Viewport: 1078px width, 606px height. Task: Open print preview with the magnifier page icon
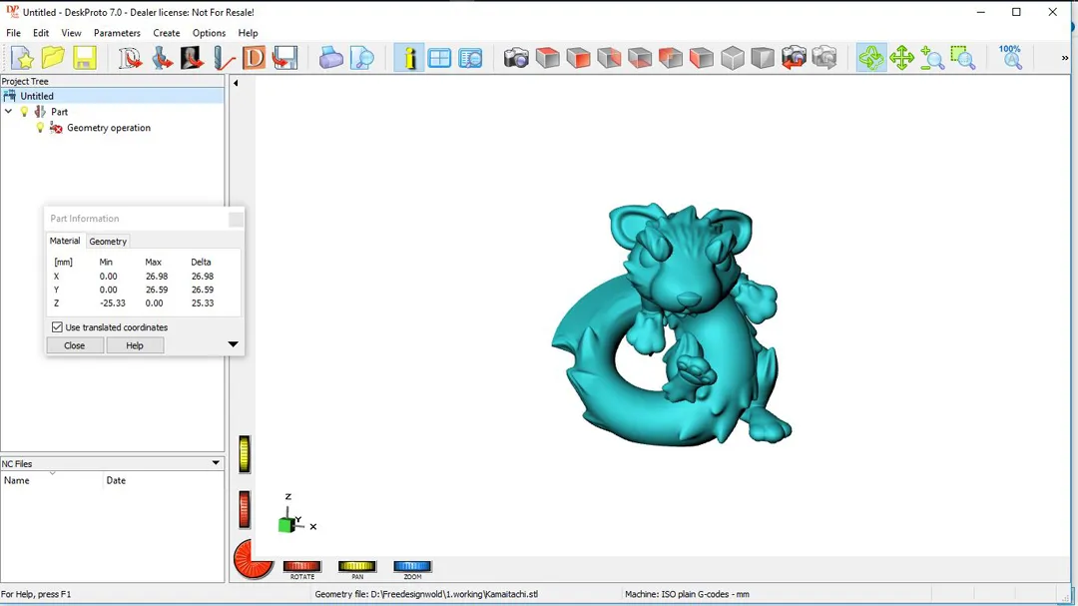pyautogui.click(x=361, y=59)
